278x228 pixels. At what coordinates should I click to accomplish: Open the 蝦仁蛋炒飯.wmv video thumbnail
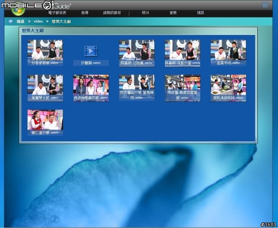(x=45, y=123)
